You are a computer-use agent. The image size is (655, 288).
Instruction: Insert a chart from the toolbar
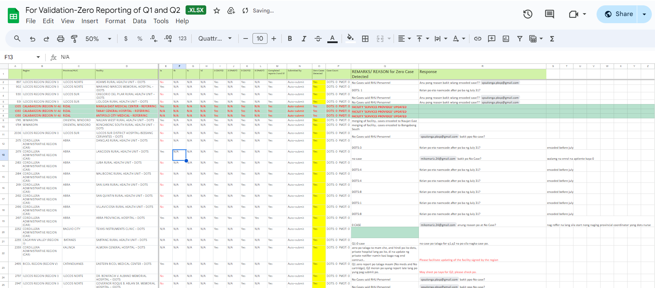pyautogui.click(x=506, y=38)
